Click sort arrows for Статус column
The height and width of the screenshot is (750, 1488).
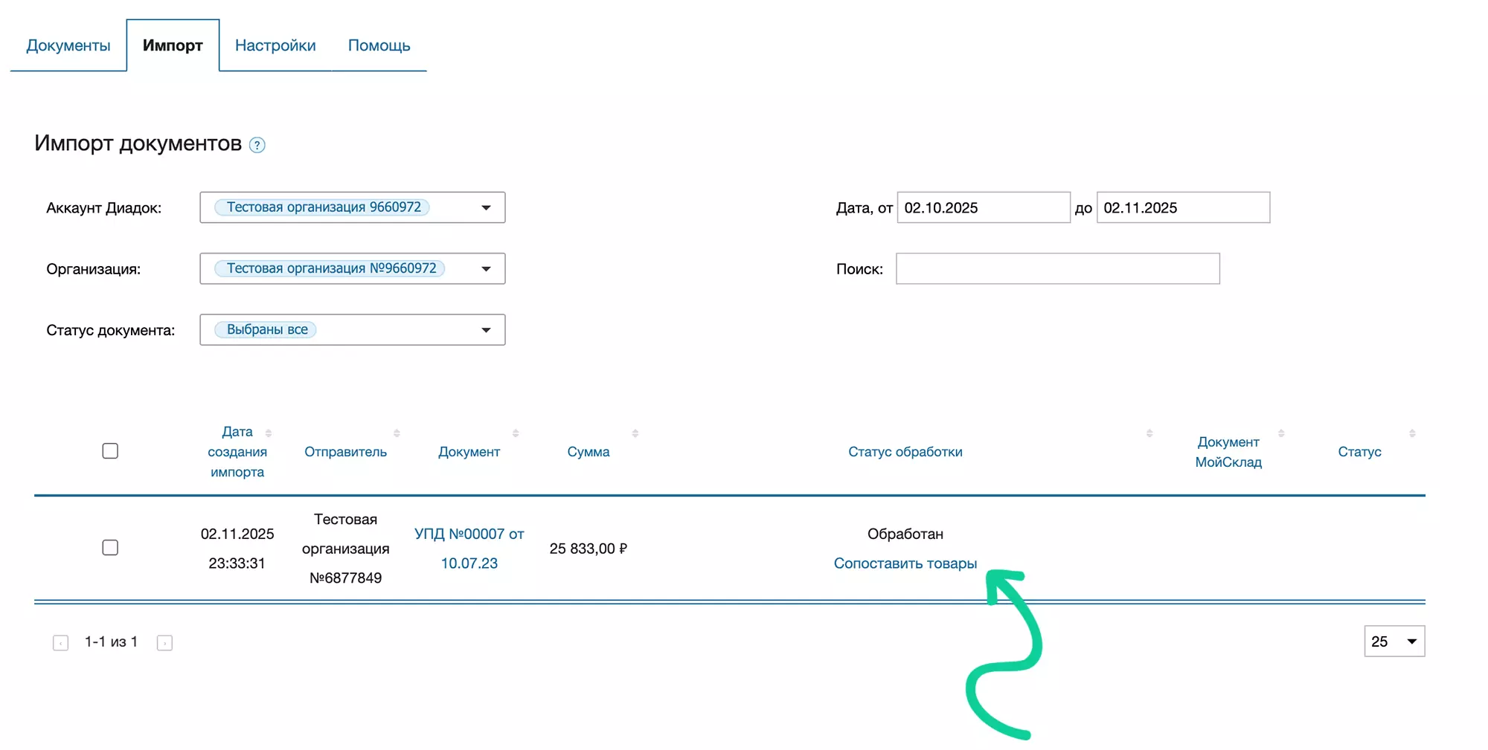1412,433
